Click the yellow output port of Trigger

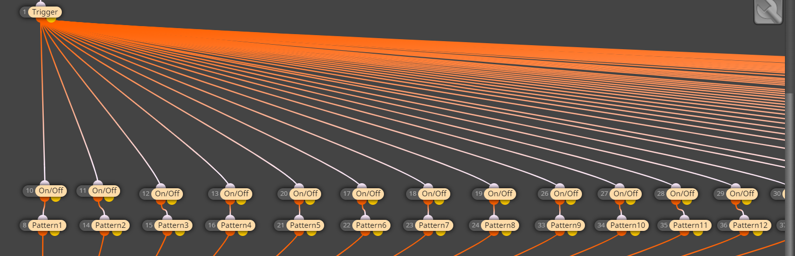pyautogui.click(x=51, y=20)
